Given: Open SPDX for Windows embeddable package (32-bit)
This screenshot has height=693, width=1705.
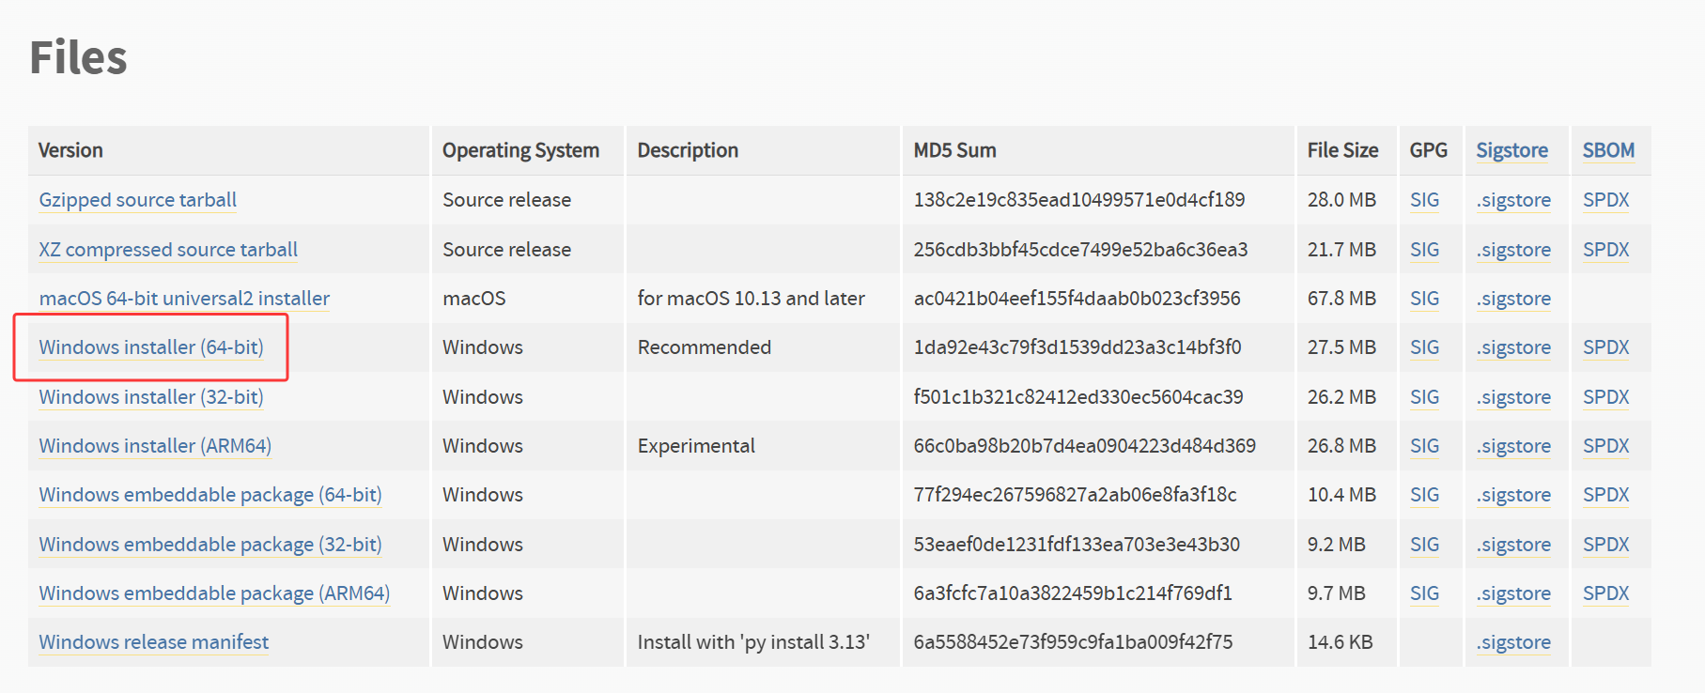Looking at the screenshot, I should (1605, 545).
